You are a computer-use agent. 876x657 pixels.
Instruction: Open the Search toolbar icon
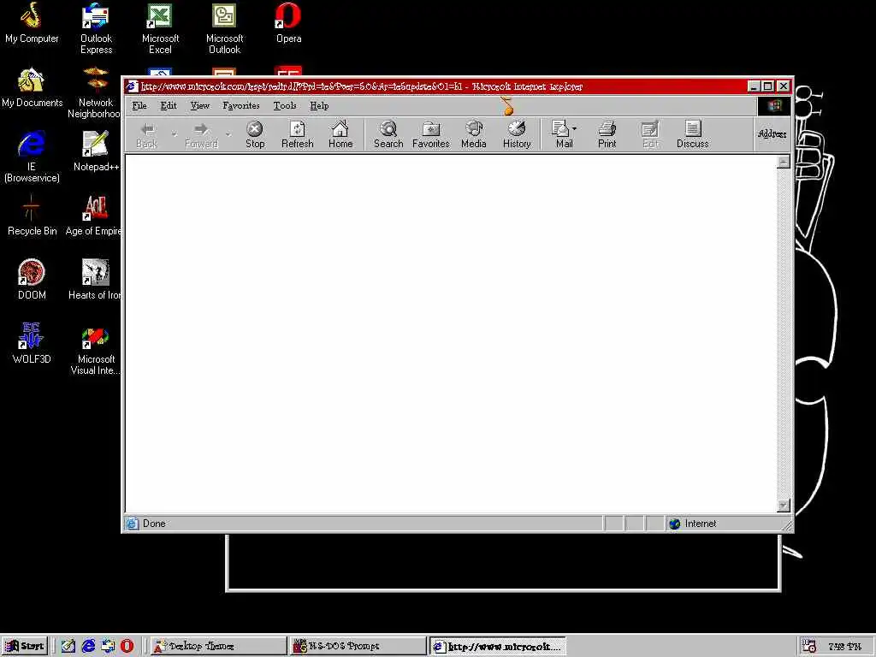click(388, 135)
